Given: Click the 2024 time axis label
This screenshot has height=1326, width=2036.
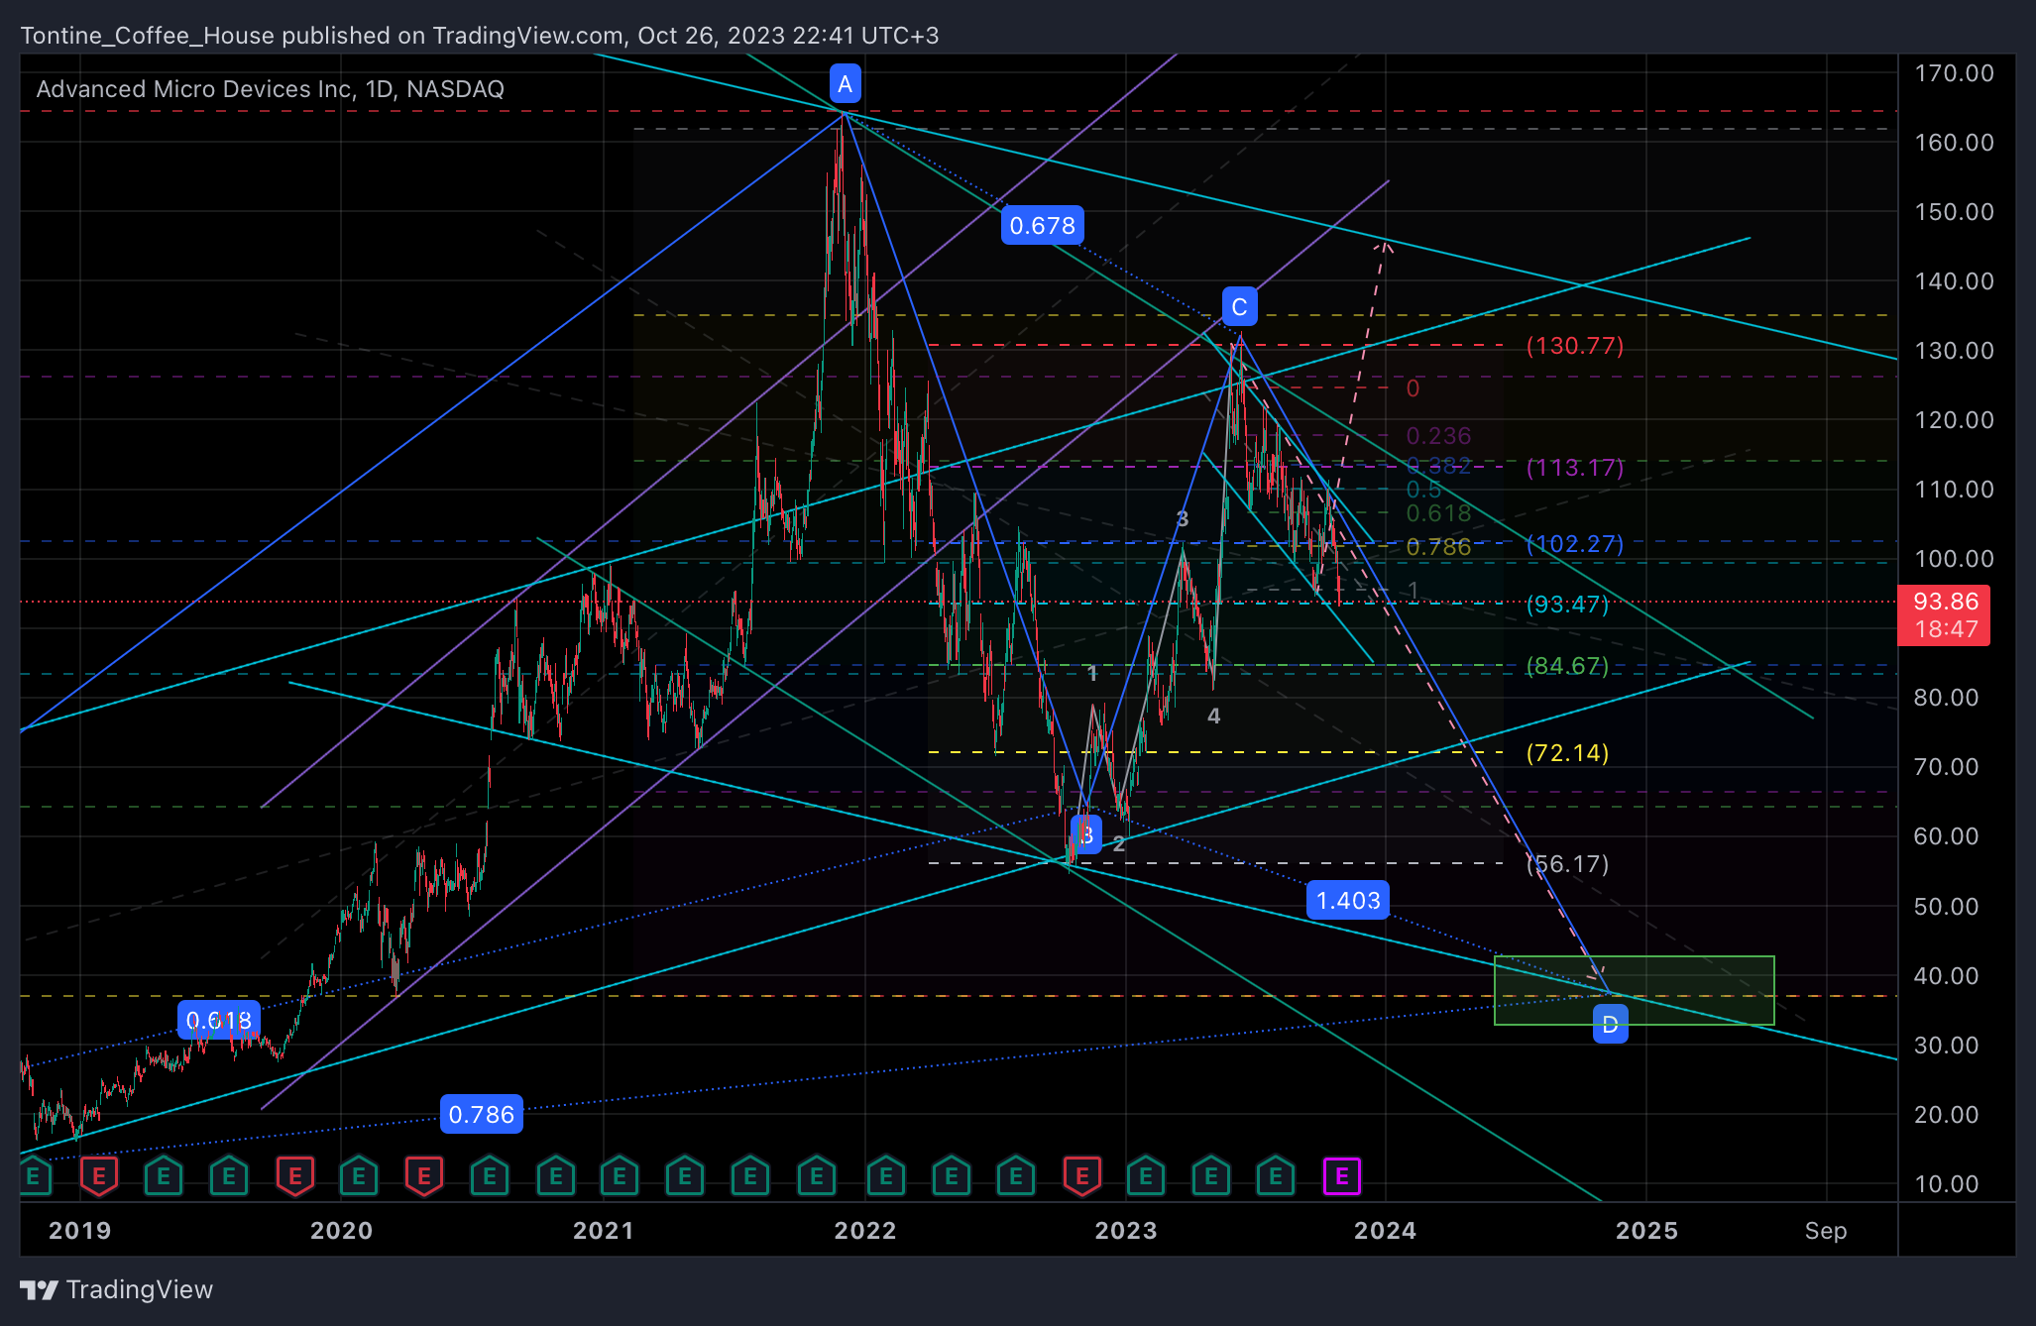Looking at the screenshot, I should (1386, 1231).
